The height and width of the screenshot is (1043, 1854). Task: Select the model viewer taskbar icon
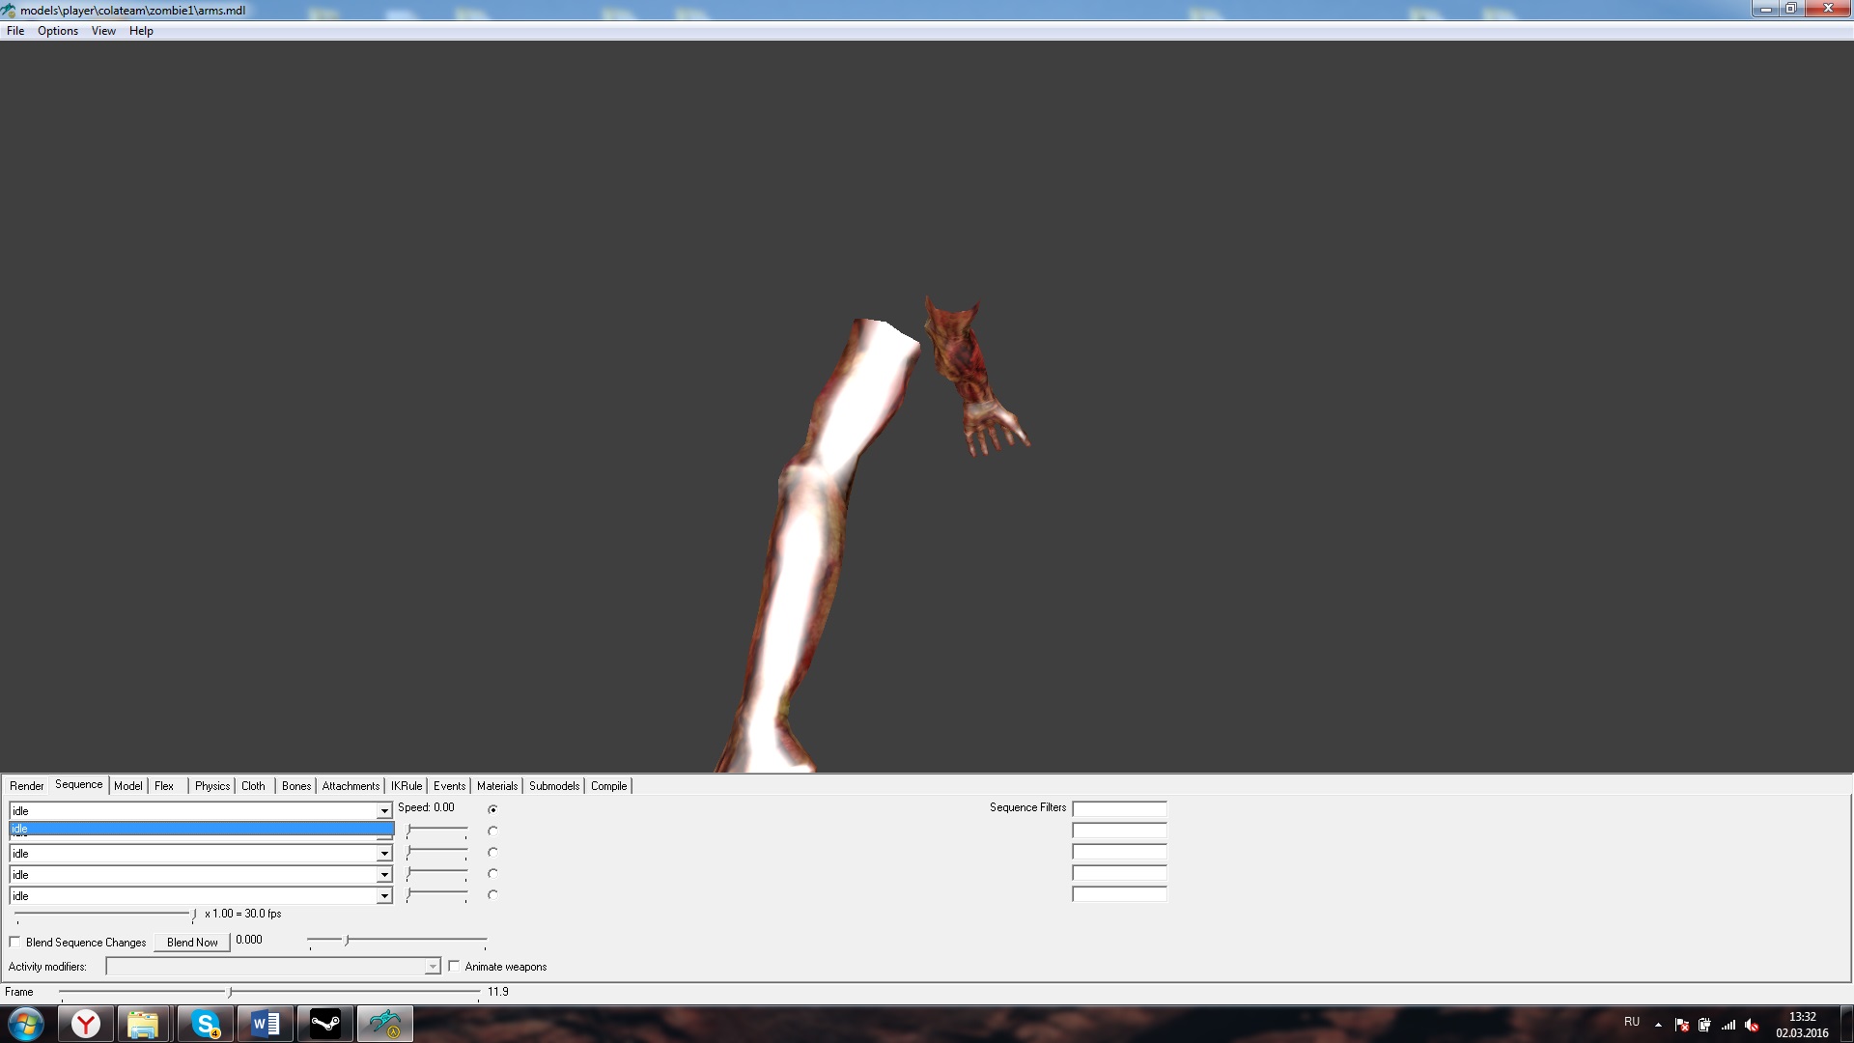385,1024
